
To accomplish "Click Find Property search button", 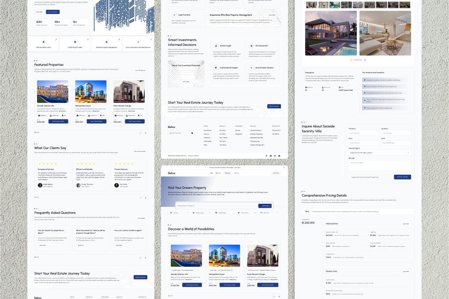I will (x=266, y=206).
